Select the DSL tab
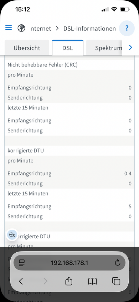139x302 pixels. 68,48
